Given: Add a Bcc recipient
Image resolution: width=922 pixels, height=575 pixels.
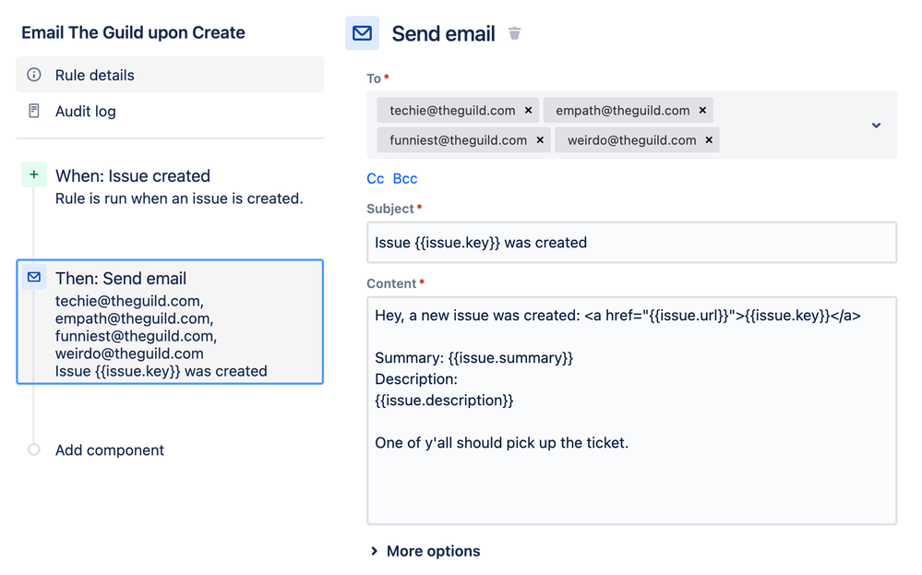Looking at the screenshot, I should 405,178.
